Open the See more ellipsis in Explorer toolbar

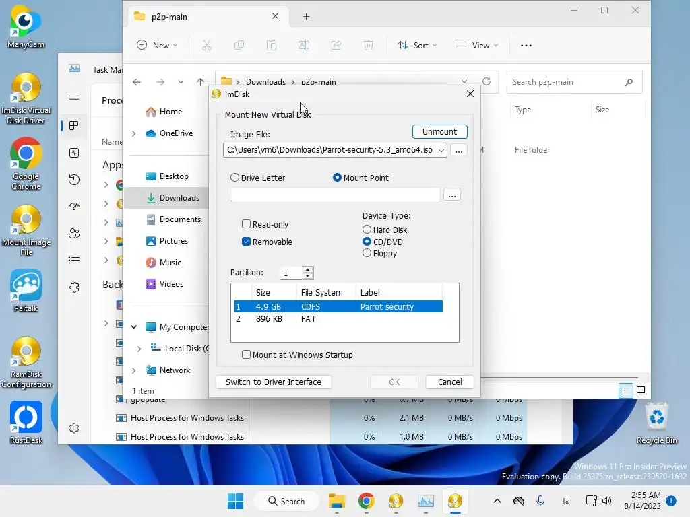(526, 45)
